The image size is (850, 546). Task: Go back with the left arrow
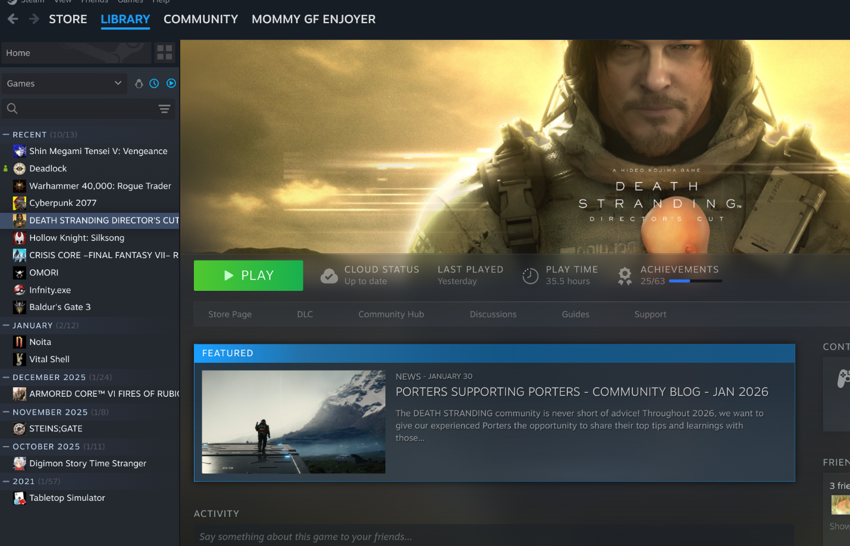(12, 19)
